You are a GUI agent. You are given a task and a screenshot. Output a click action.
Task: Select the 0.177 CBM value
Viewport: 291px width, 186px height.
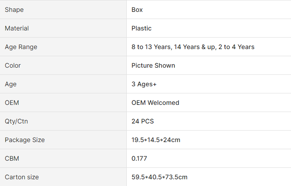tap(139, 159)
